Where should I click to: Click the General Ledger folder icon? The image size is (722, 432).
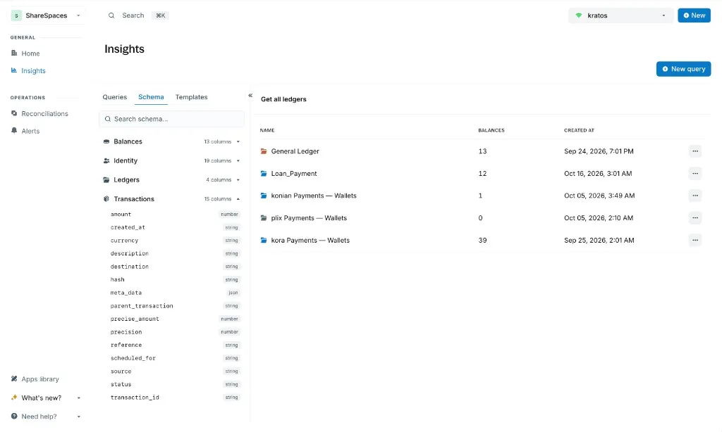tap(264, 151)
